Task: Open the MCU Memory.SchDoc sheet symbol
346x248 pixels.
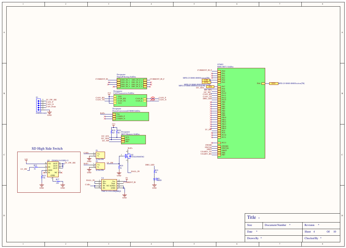Action: pyautogui.click(x=133, y=140)
